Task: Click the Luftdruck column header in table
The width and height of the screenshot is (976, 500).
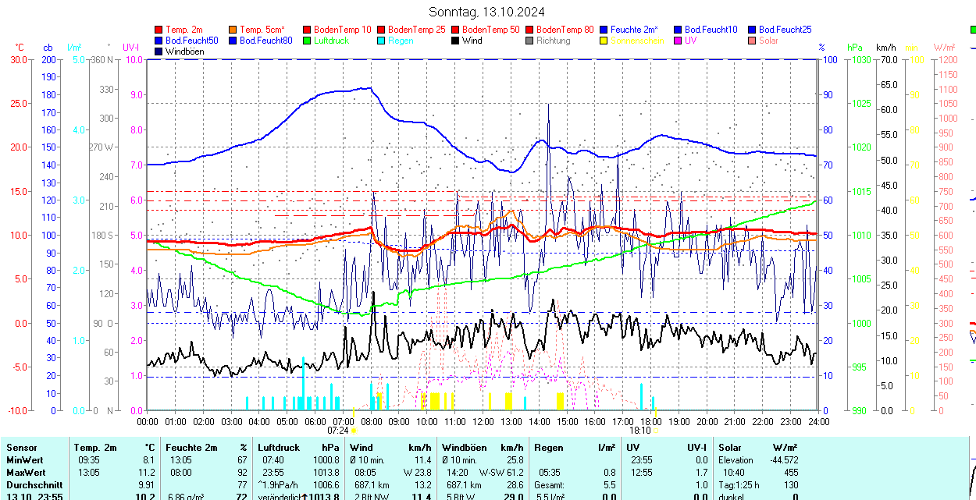Action: pyautogui.click(x=278, y=448)
